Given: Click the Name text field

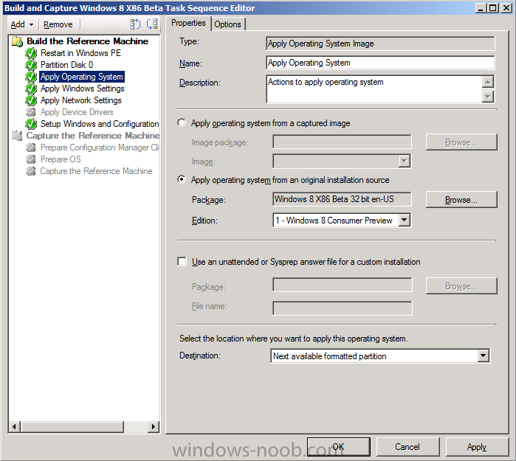Looking at the screenshot, I should (x=380, y=63).
